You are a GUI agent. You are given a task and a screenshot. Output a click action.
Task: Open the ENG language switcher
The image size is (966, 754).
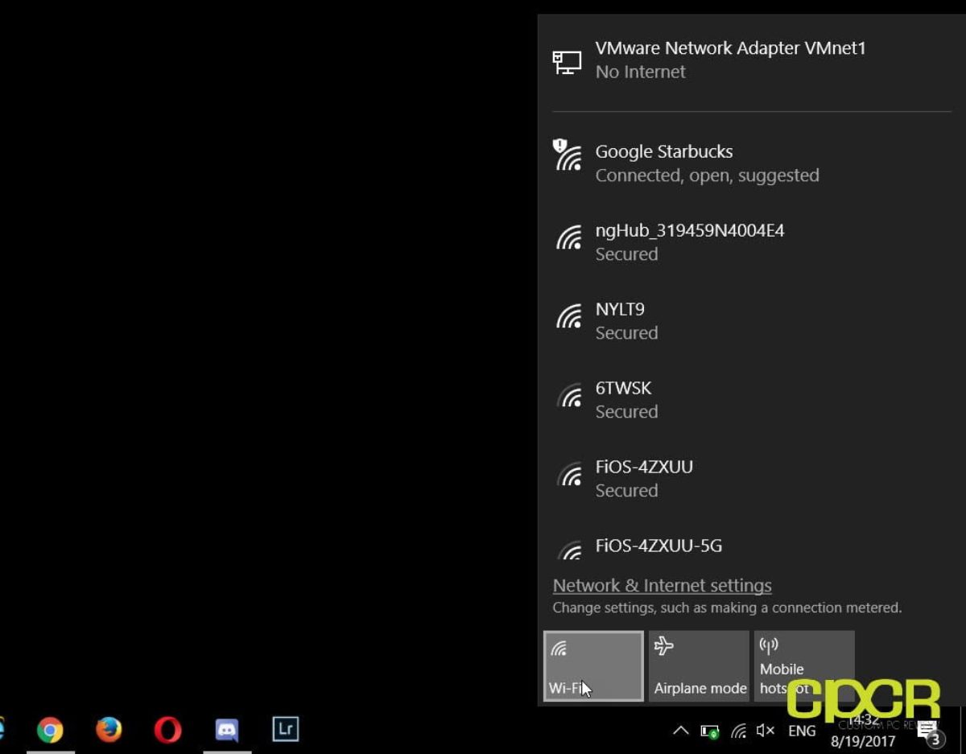(x=802, y=731)
